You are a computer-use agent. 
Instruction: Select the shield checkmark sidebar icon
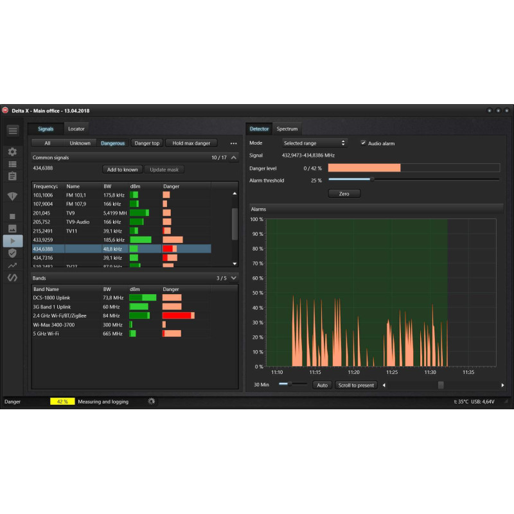click(x=12, y=253)
